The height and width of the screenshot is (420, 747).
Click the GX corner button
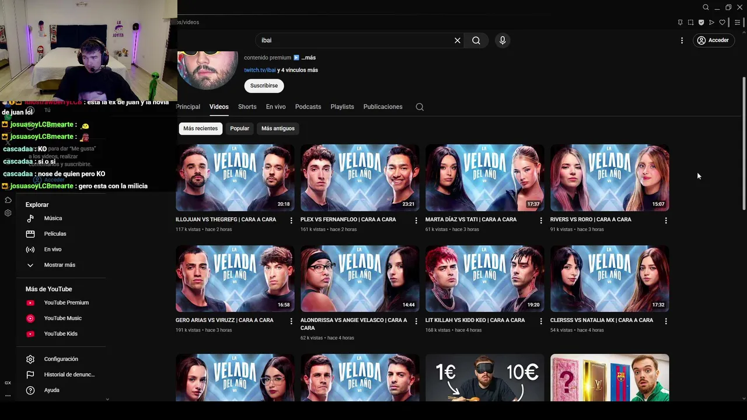pos(8,383)
